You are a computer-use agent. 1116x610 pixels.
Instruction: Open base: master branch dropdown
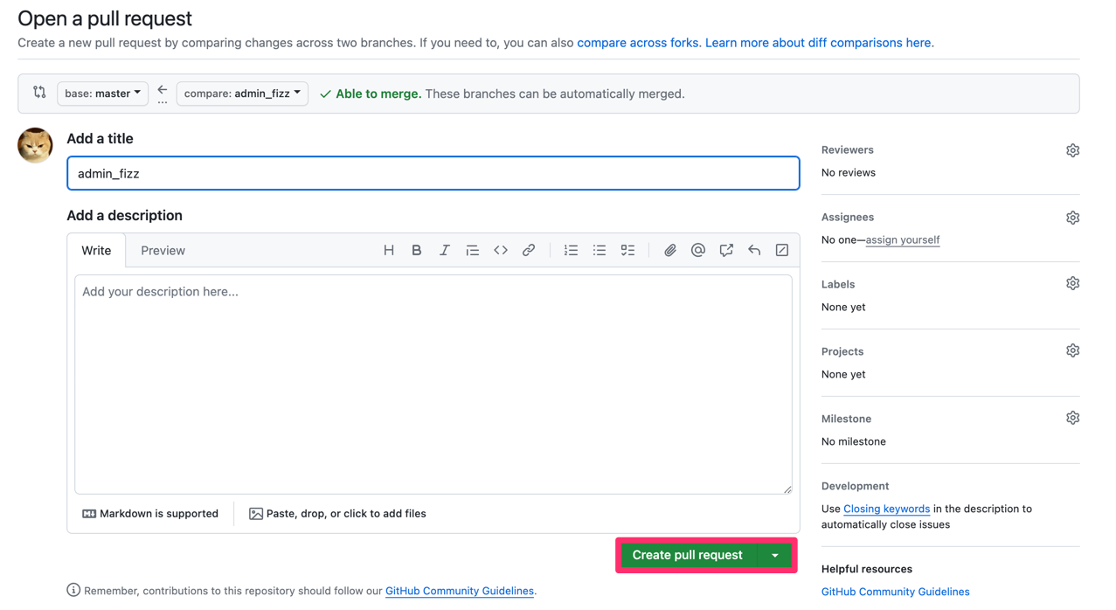[102, 93]
